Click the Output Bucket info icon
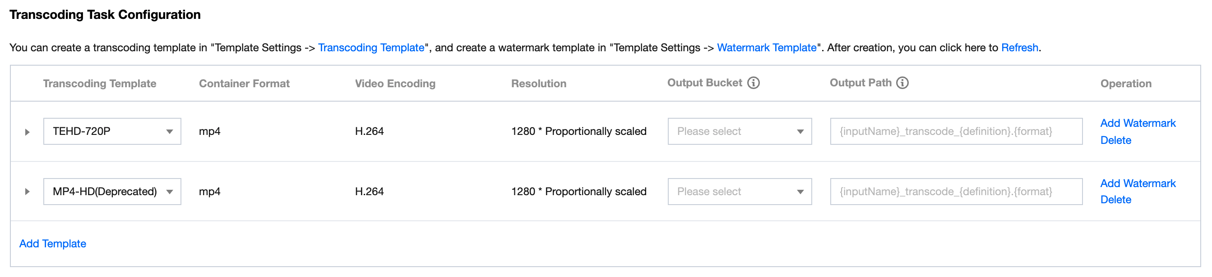Image resolution: width=1212 pixels, height=277 pixels. point(753,83)
